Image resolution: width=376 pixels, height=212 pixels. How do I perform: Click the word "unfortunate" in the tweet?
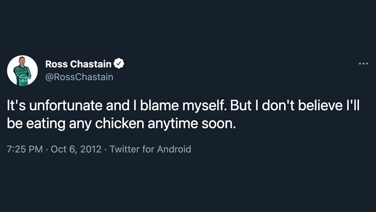pyautogui.click(x=66, y=106)
